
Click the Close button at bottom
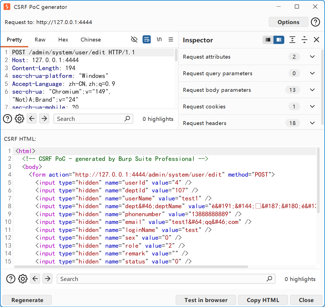(306, 300)
